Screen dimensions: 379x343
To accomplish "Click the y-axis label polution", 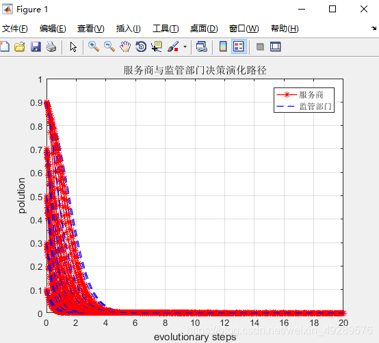I will 22,195.
